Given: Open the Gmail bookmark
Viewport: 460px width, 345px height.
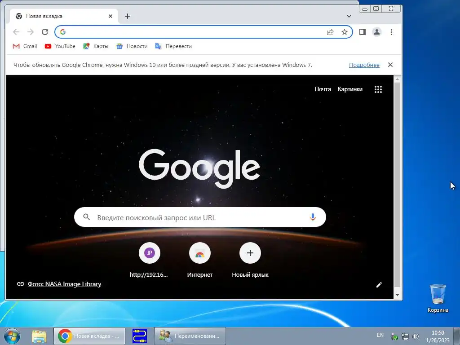Looking at the screenshot, I should coord(25,46).
